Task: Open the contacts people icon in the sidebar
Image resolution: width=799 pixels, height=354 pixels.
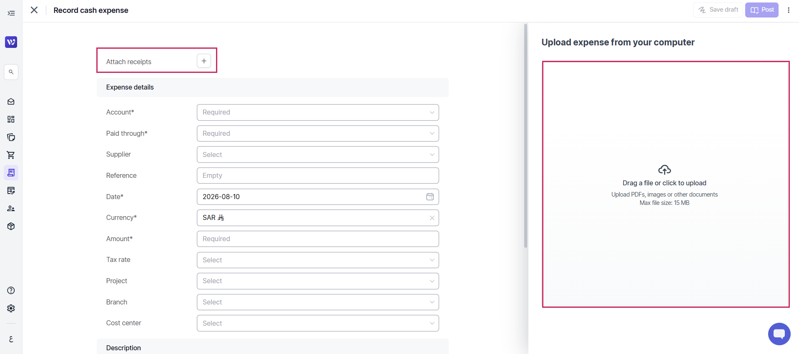Action: pyautogui.click(x=11, y=209)
